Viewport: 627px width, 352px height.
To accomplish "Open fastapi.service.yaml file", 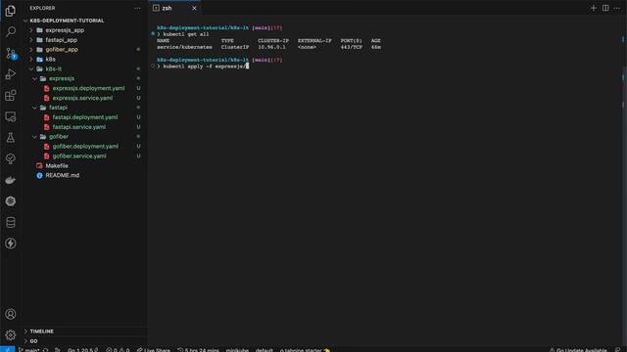I will (x=79, y=127).
